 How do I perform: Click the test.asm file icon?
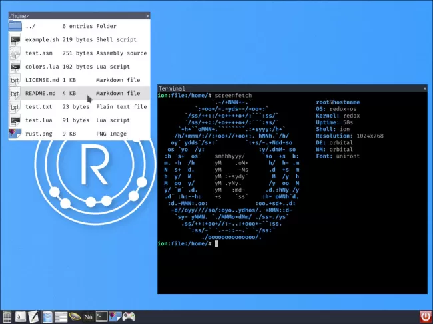[x=15, y=53]
